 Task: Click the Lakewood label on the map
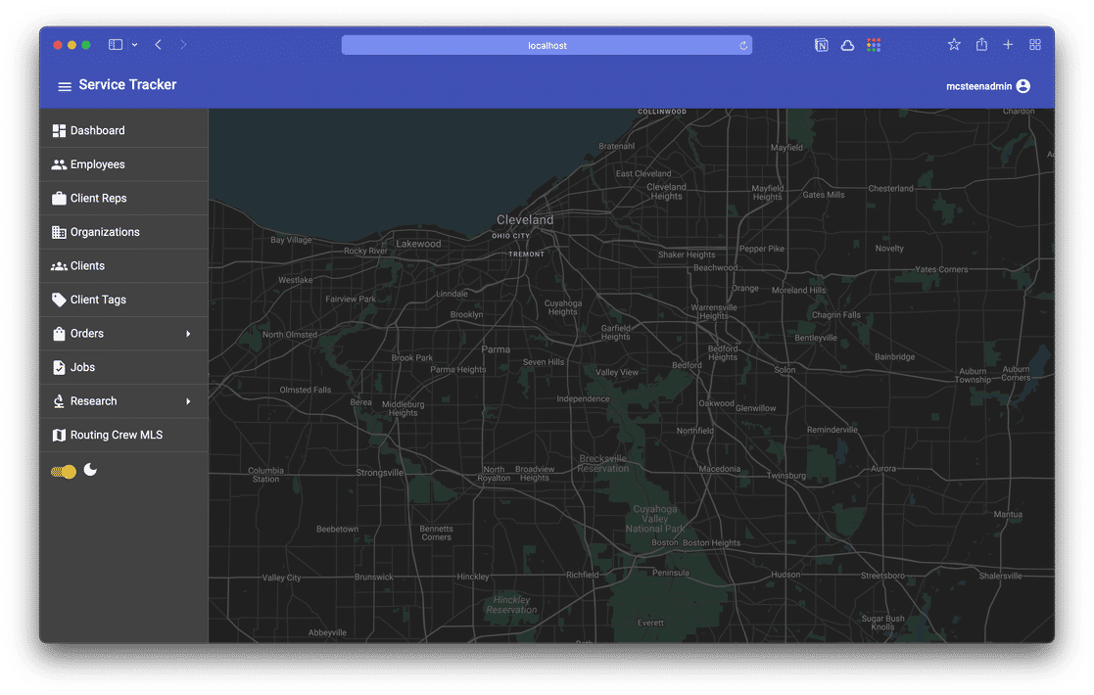point(418,244)
